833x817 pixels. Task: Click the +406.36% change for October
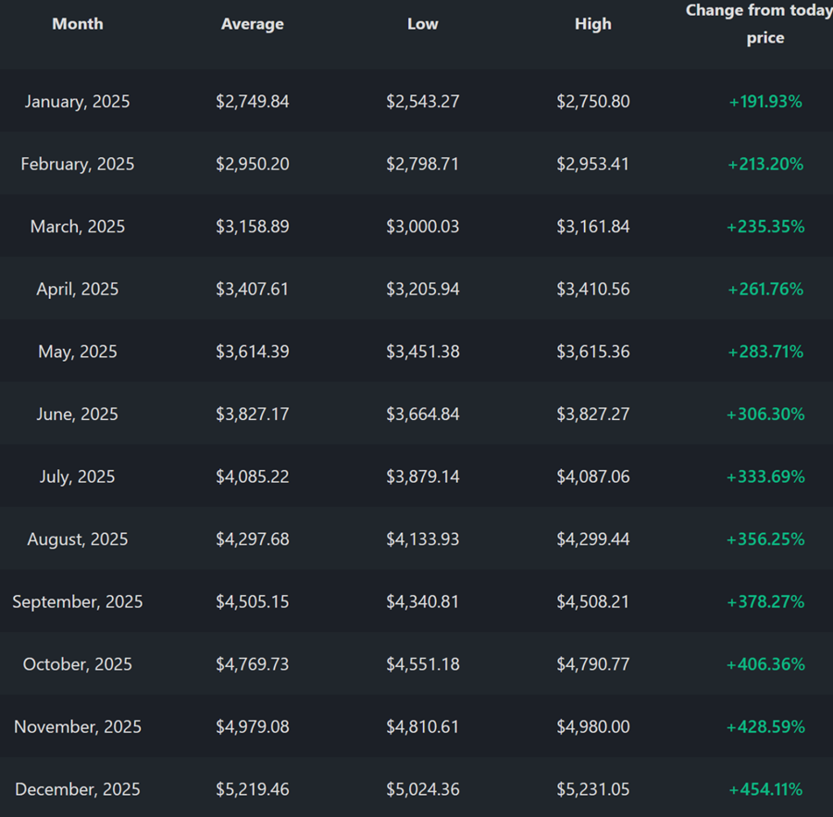coord(765,664)
